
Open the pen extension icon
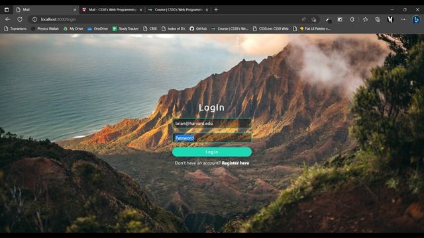click(328, 19)
